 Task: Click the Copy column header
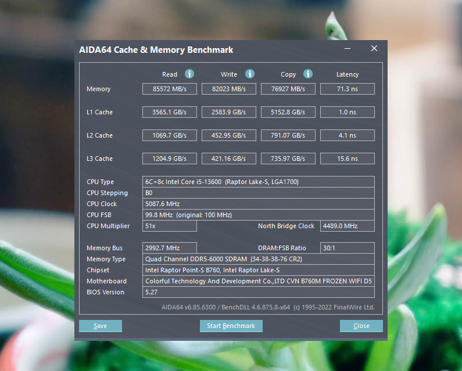[288, 74]
